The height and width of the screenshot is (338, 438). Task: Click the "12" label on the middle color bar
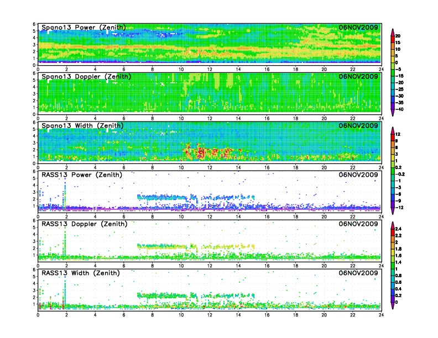(x=398, y=134)
